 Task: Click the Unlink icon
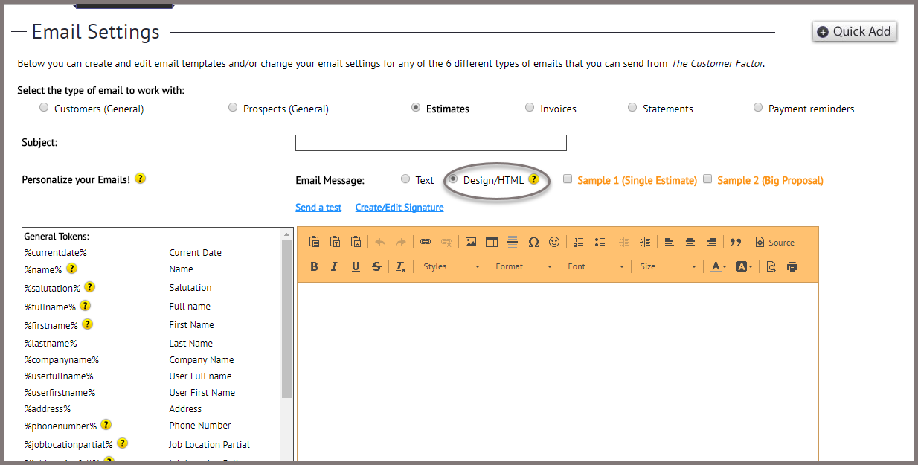pos(446,242)
